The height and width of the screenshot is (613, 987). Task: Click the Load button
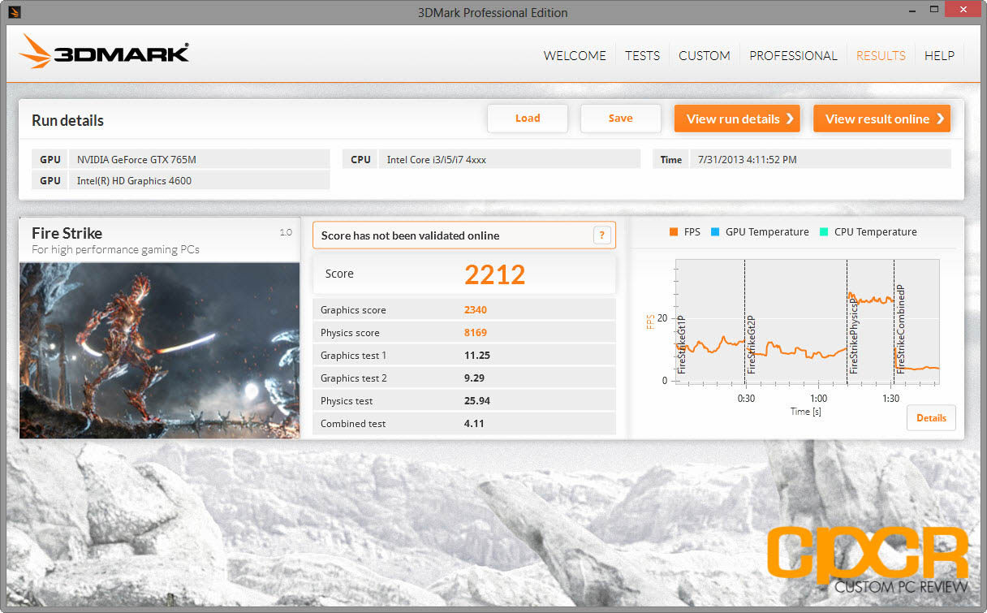point(528,119)
